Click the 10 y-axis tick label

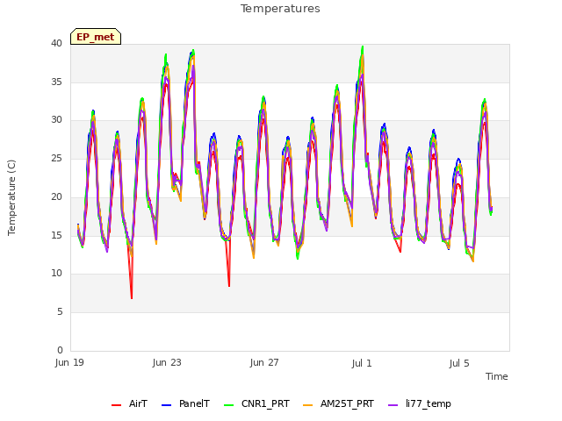click(56, 274)
